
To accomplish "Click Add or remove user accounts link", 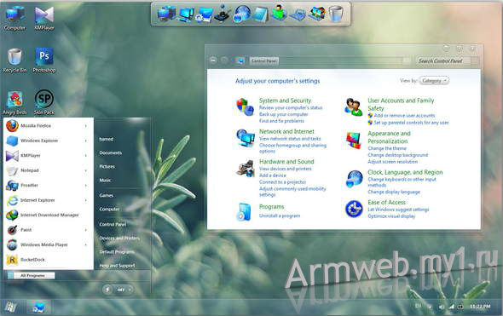I will pos(404,115).
